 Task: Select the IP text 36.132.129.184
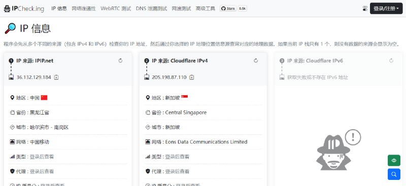(33, 77)
